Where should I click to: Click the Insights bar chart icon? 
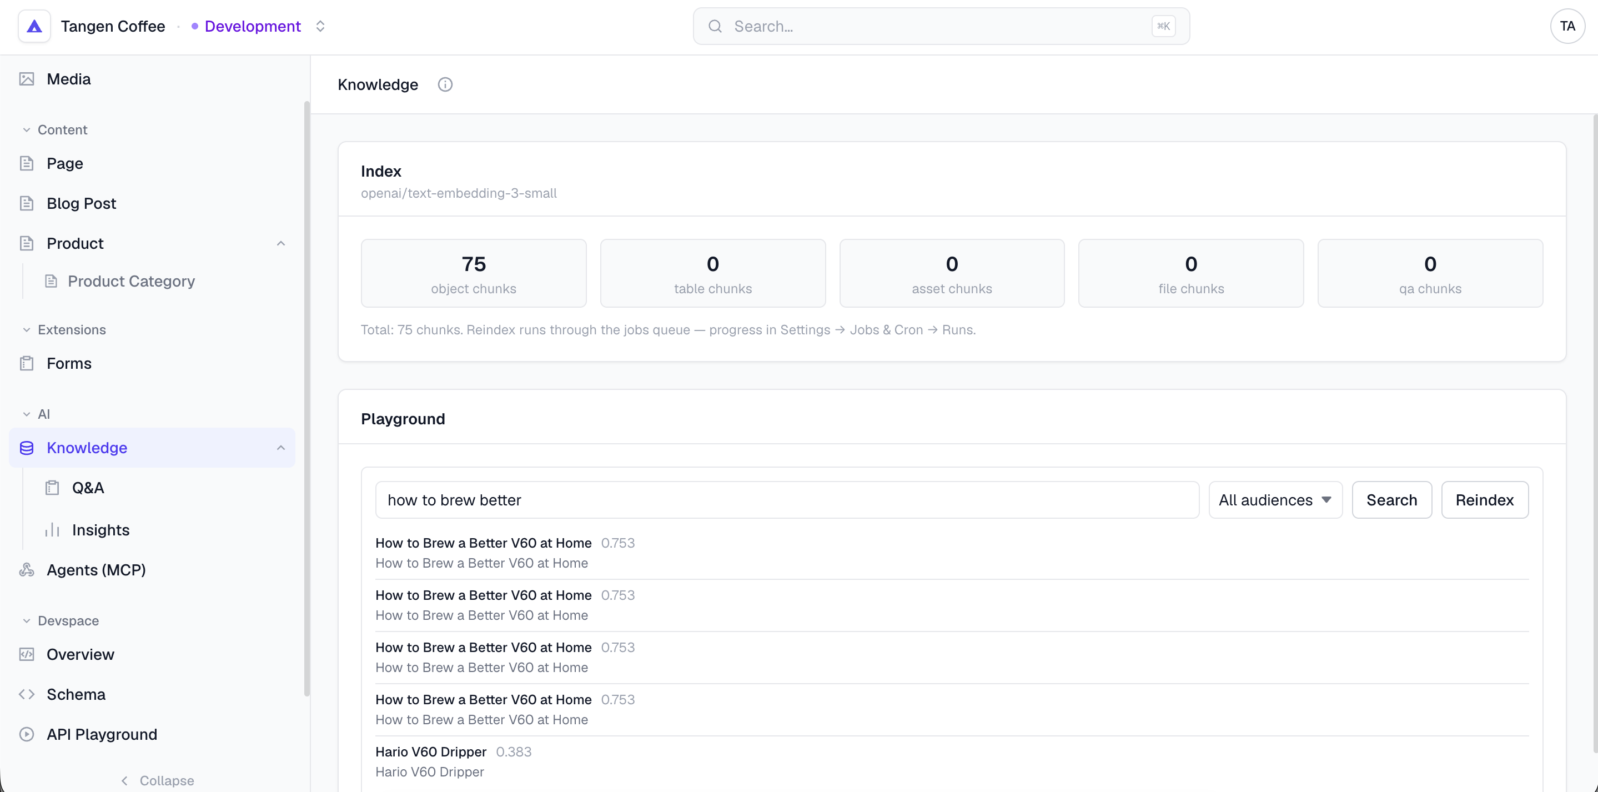[52, 529]
